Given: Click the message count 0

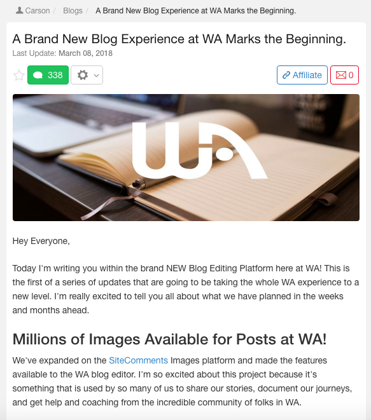Looking at the screenshot, I should (351, 75).
